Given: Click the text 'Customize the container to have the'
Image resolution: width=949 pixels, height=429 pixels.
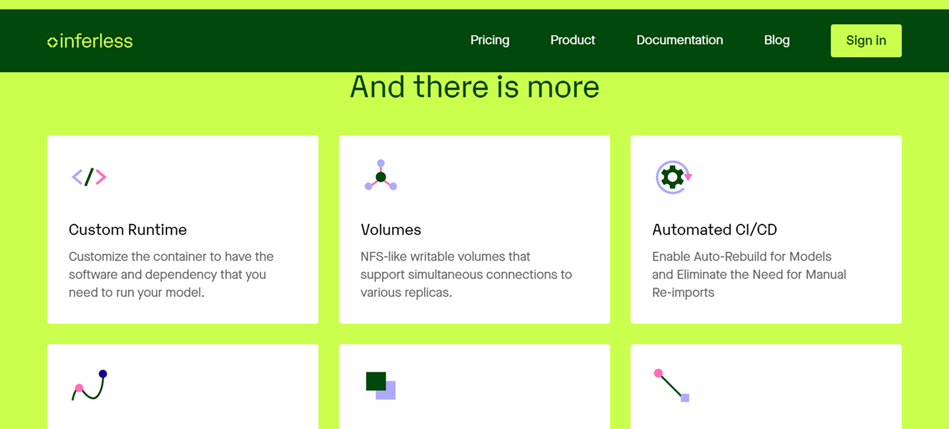Looking at the screenshot, I should tap(171, 257).
